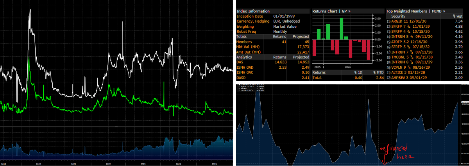Select security VCPLN 9 ⅞ 08/26/29

(x=410, y=67)
